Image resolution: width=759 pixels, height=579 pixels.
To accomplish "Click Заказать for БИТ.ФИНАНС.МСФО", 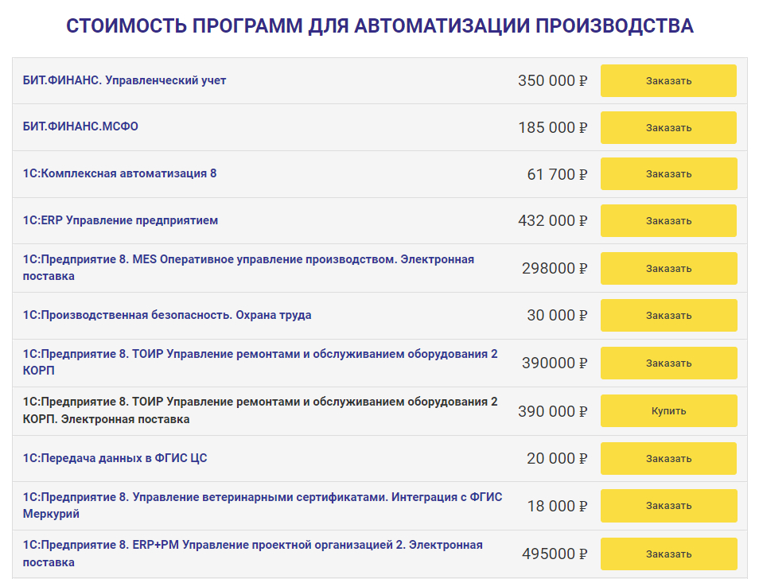I will (x=668, y=128).
